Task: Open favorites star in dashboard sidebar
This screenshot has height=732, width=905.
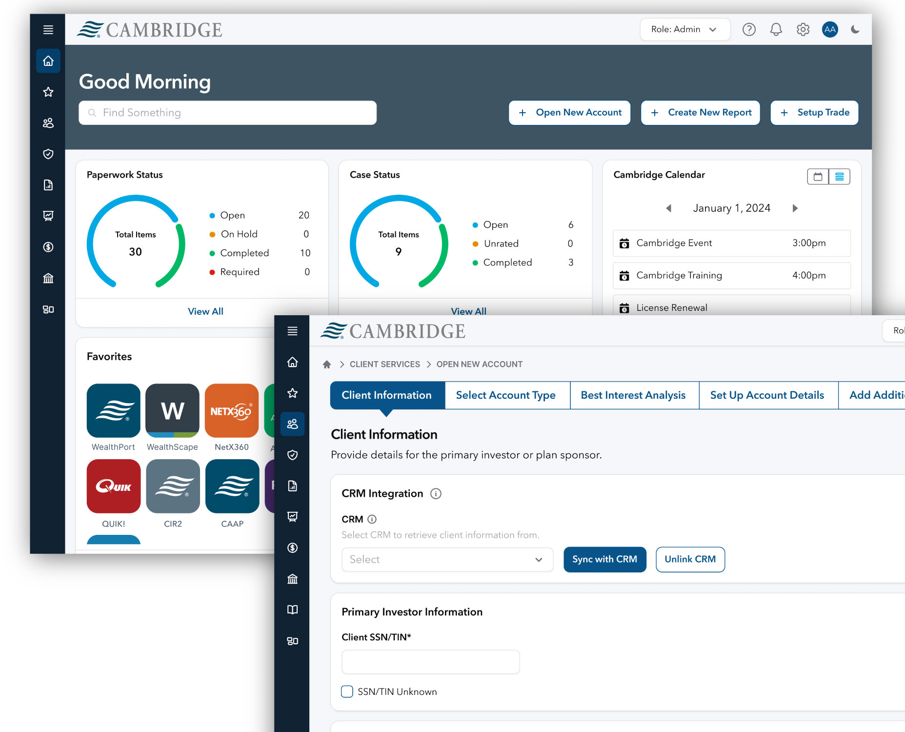Action: [48, 92]
